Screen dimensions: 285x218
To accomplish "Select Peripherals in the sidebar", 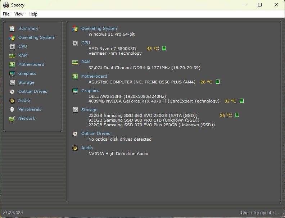I will [30, 110].
